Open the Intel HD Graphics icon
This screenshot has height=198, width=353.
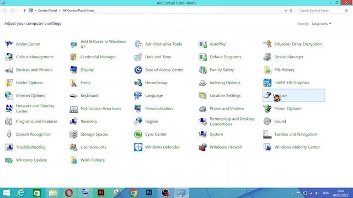[267, 83]
